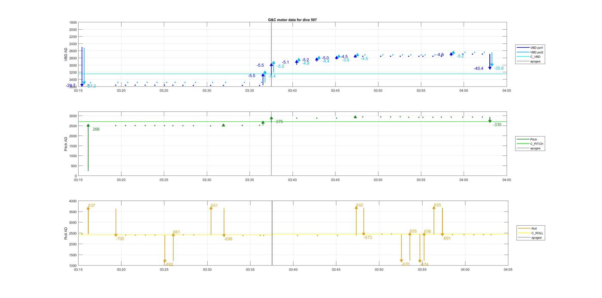The height and width of the screenshot is (298, 602).
Task: Click the '-692' roll data label
Action: tap(169, 264)
